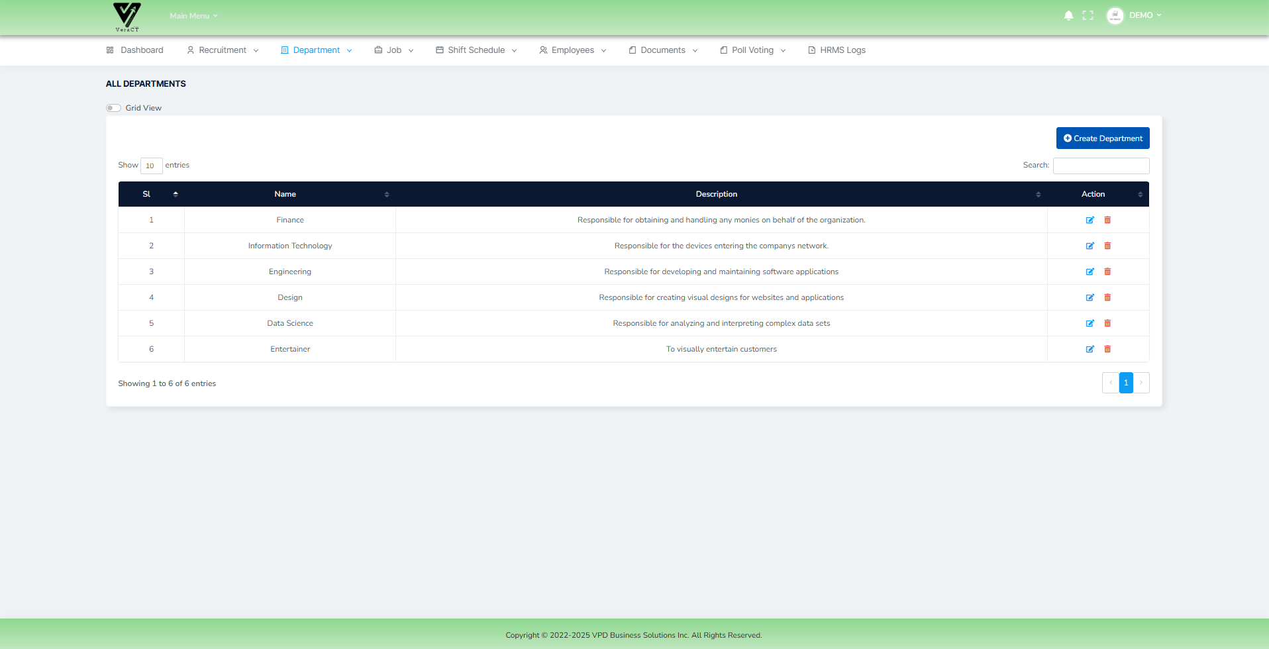
Task: Delete the Entertainer department
Action: 1107,349
